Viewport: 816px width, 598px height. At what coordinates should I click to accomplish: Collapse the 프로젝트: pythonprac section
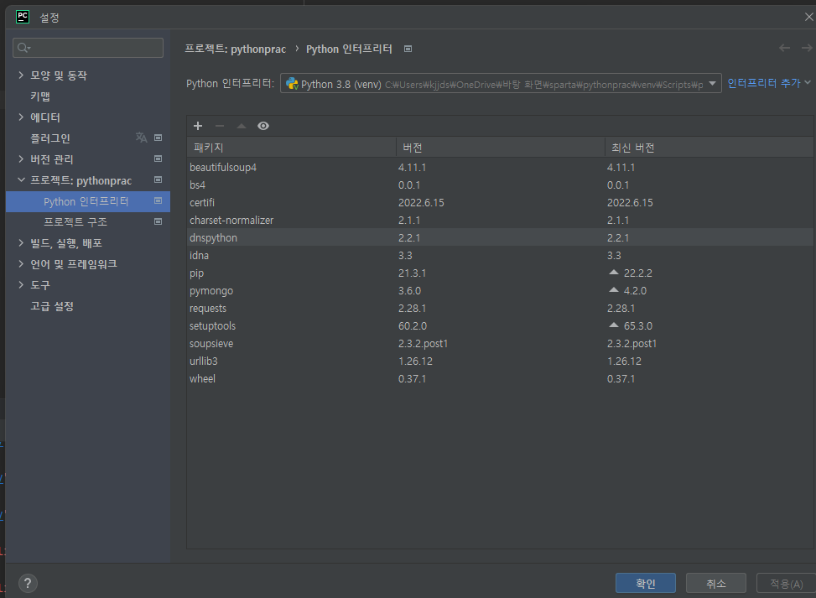pyautogui.click(x=21, y=180)
